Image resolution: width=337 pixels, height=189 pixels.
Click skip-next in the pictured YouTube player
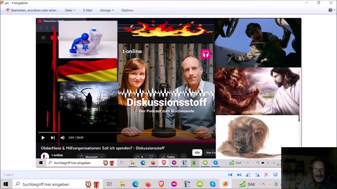click(53, 138)
